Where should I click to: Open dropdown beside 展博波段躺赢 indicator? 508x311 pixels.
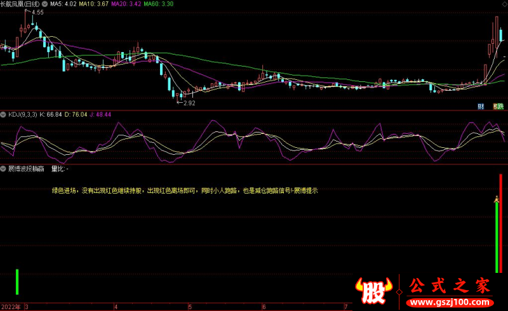[3, 169]
